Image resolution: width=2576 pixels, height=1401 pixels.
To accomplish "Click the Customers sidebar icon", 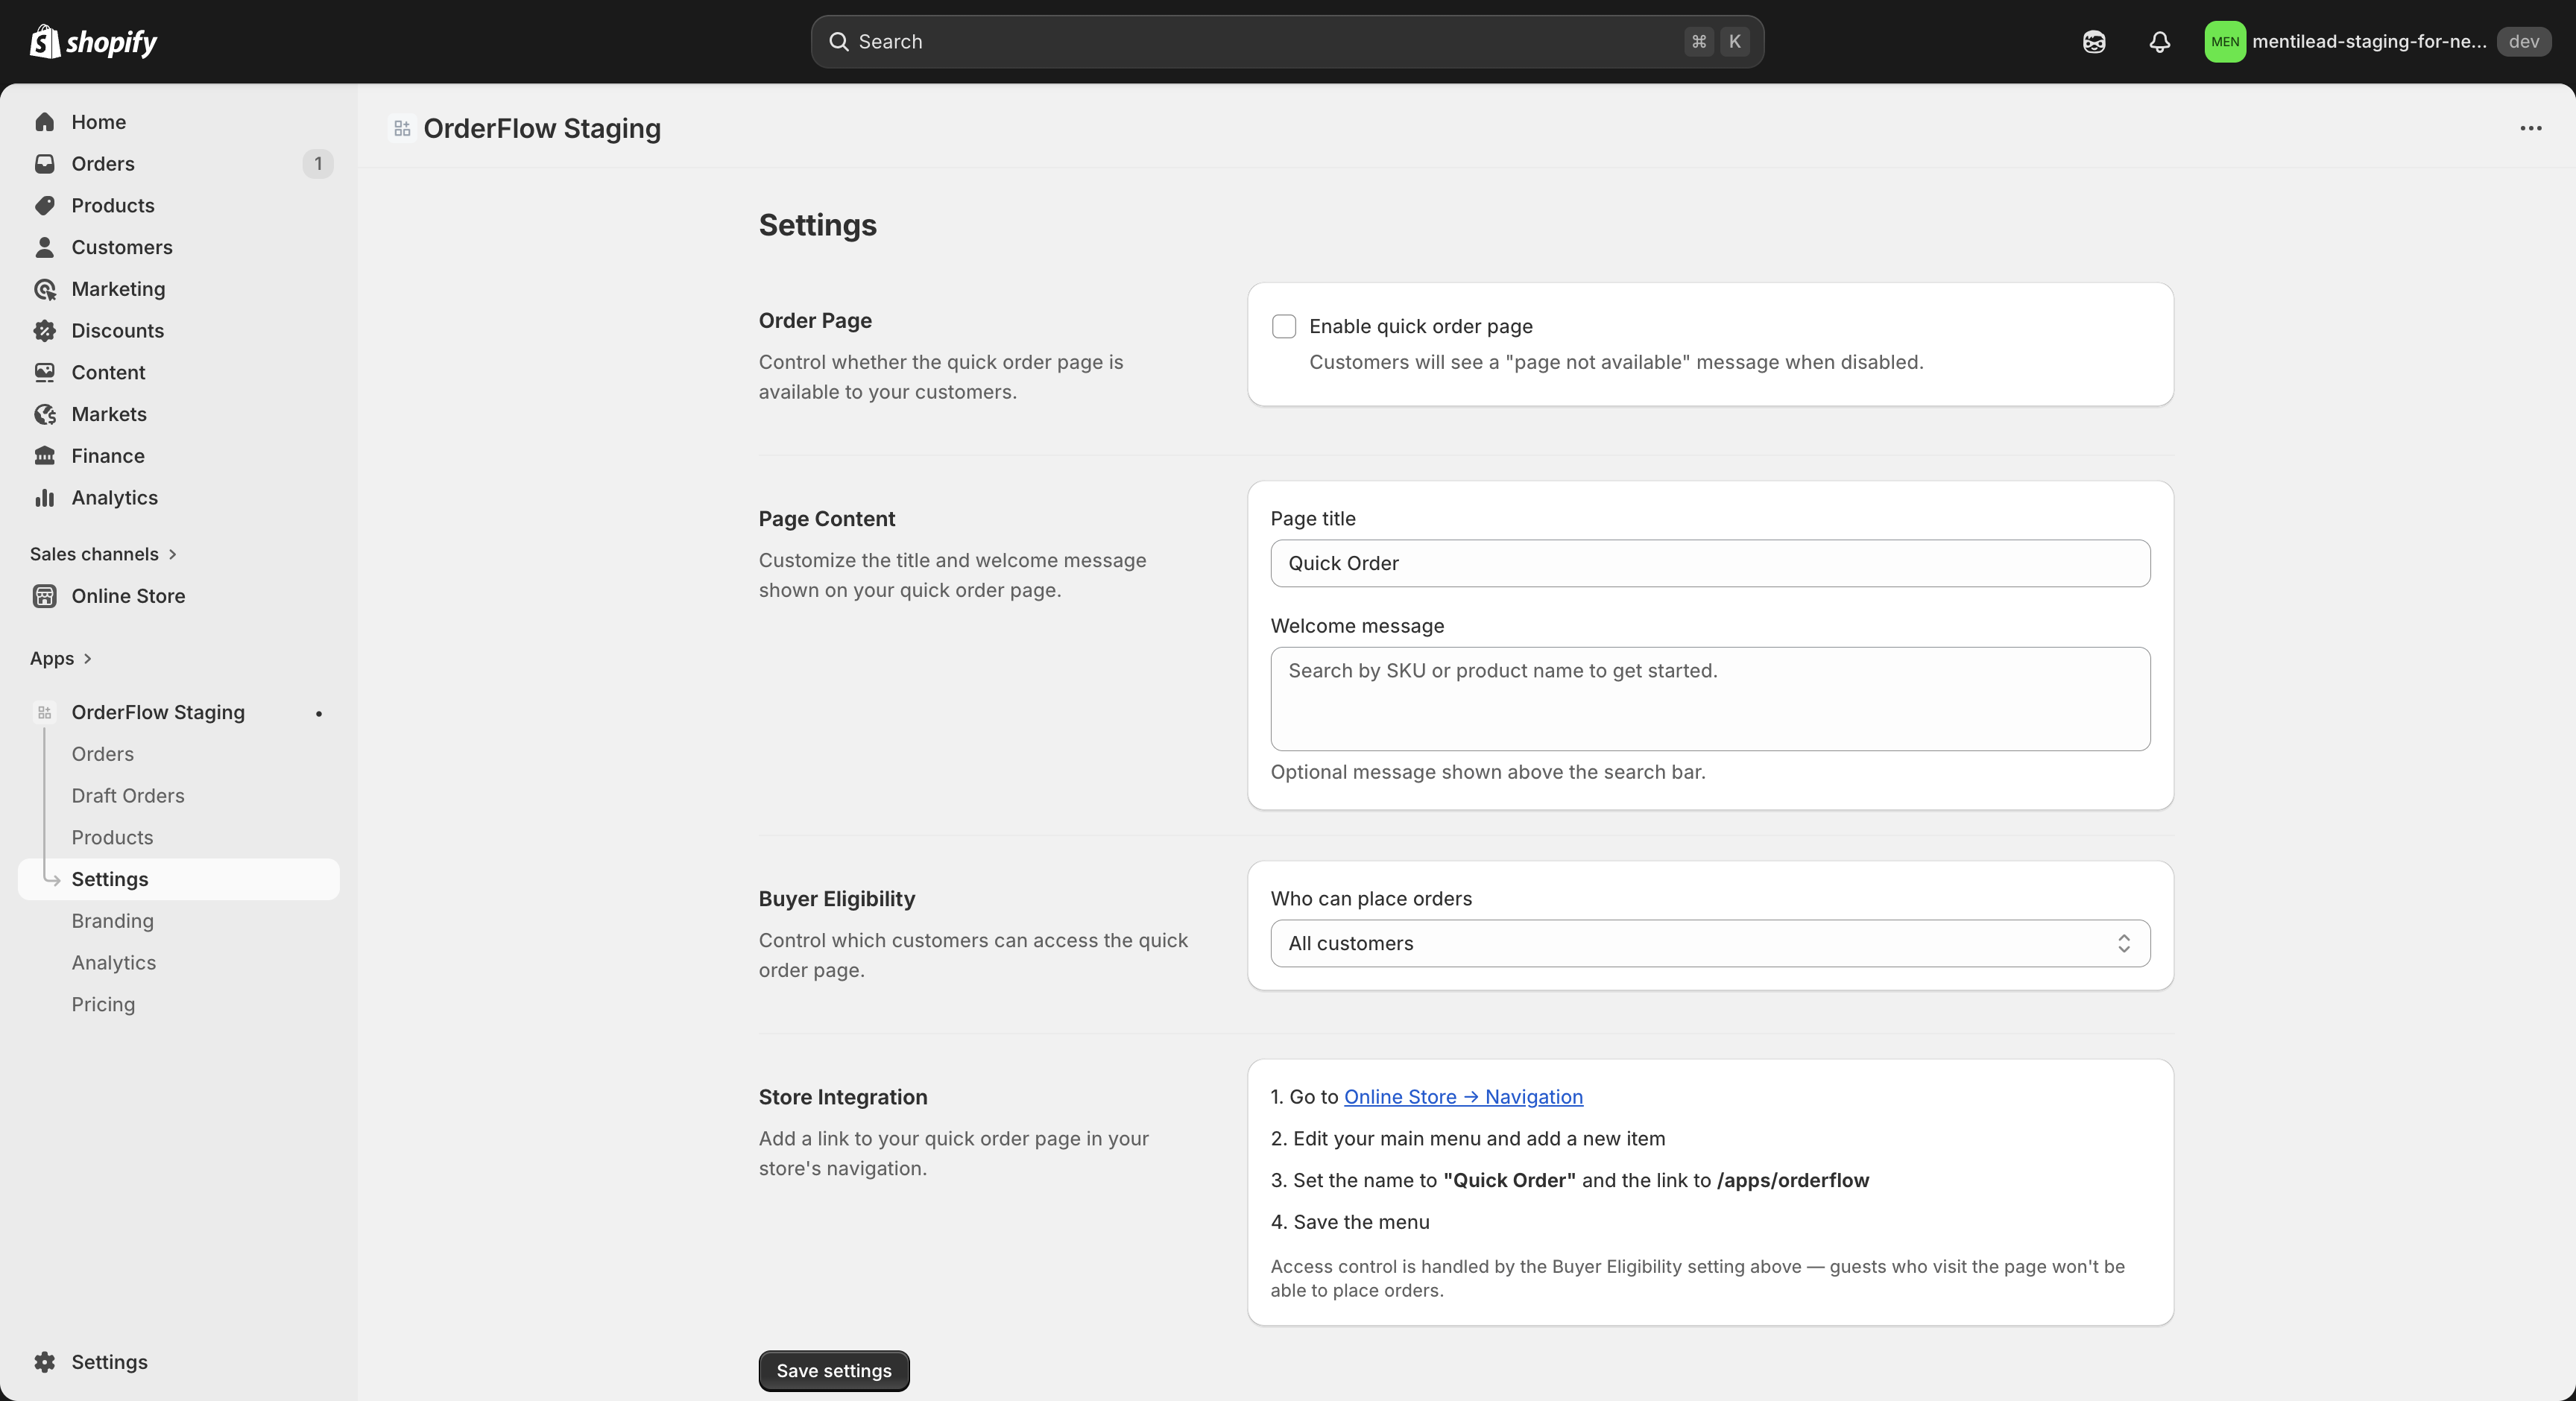I will pyautogui.click(x=46, y=247).
